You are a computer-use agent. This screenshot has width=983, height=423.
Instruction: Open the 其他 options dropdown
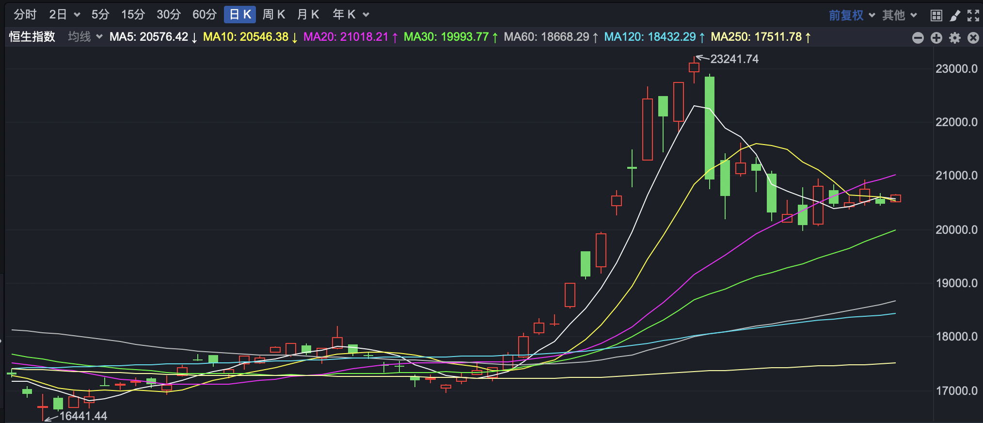pyautogui.click(x=900, y=16)
